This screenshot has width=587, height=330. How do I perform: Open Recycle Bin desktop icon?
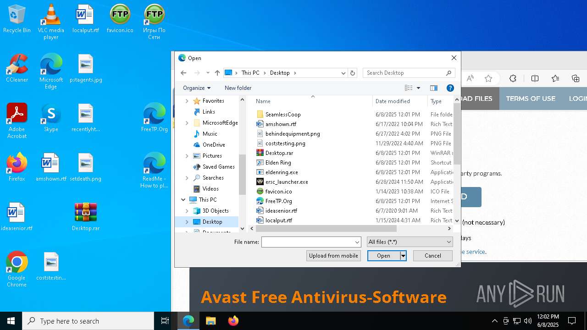click(x=17, y=19)
